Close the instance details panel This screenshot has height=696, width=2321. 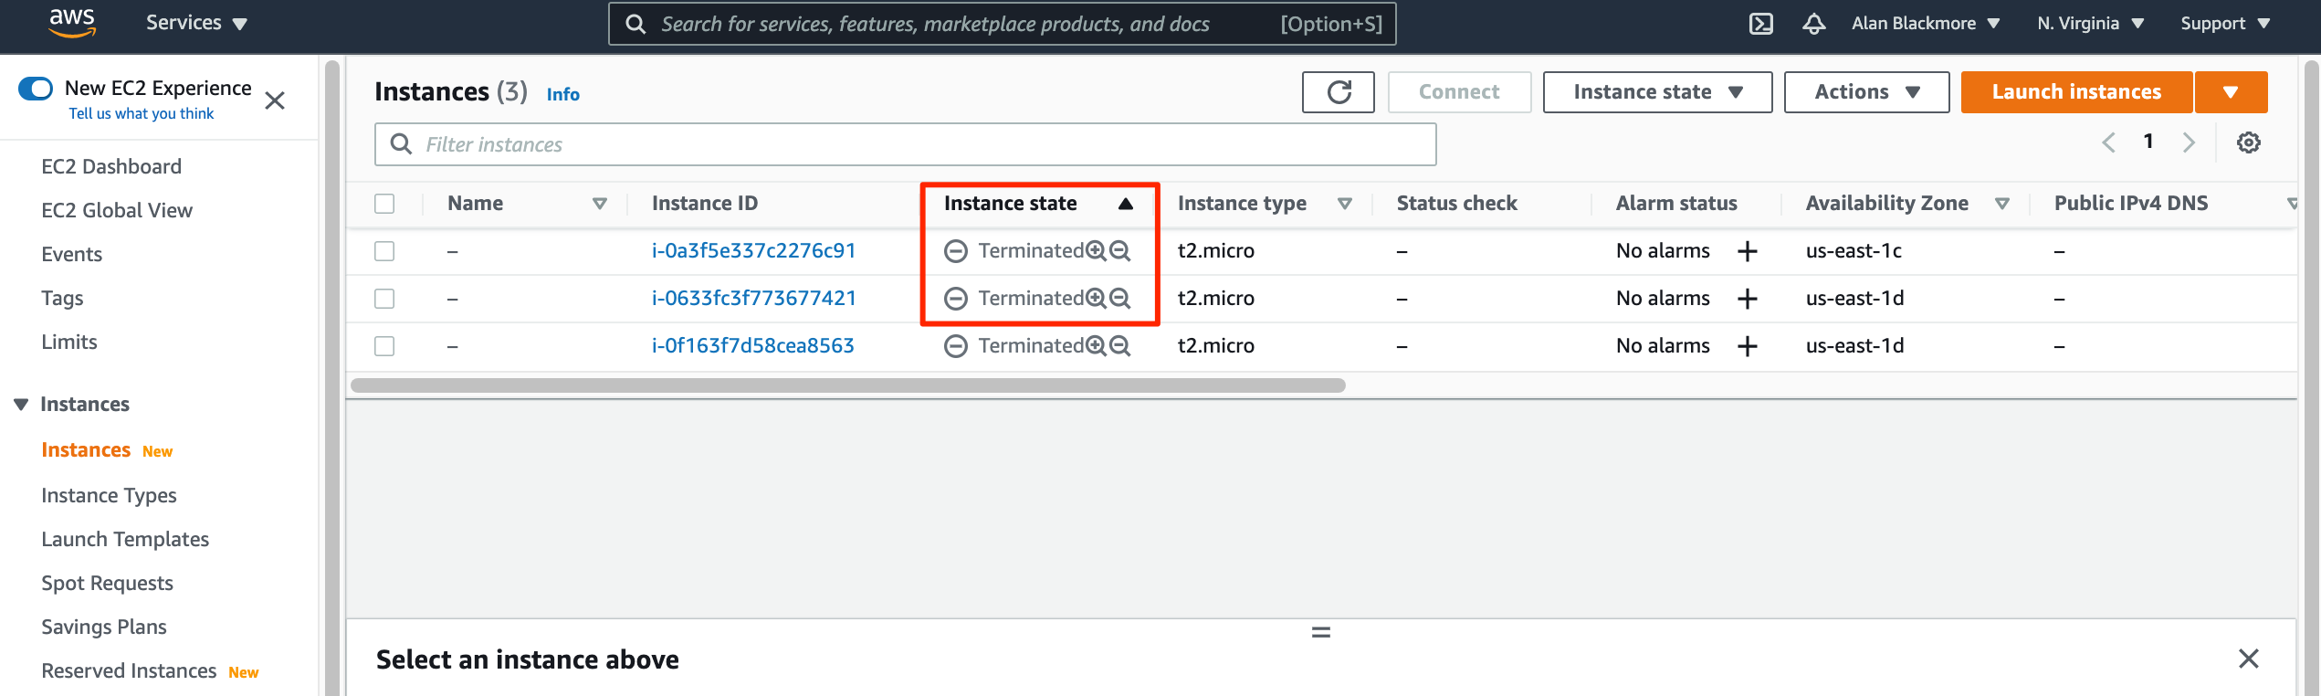pos(2248,659)
